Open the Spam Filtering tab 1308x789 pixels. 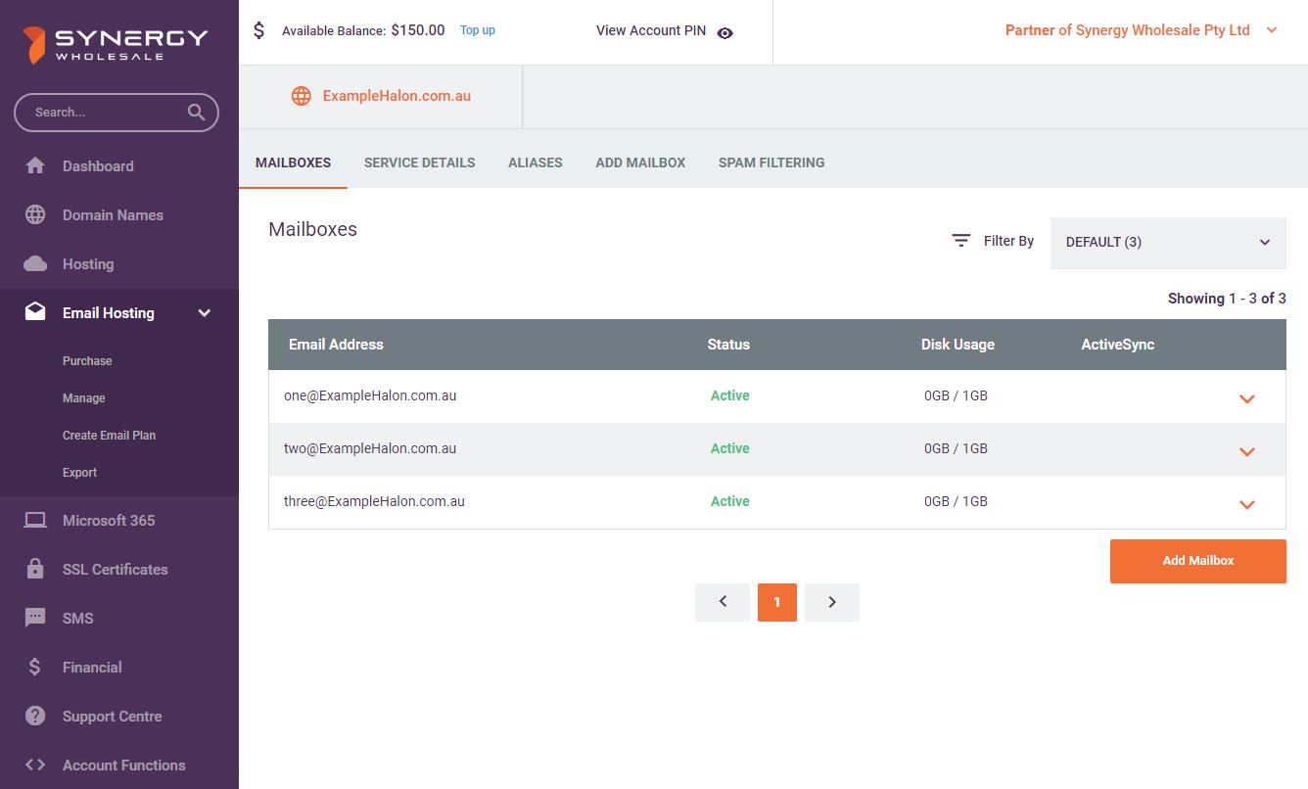tap(771, 162)
